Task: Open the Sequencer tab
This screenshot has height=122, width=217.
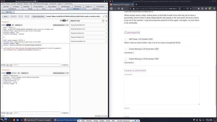Action: [96, 9]
